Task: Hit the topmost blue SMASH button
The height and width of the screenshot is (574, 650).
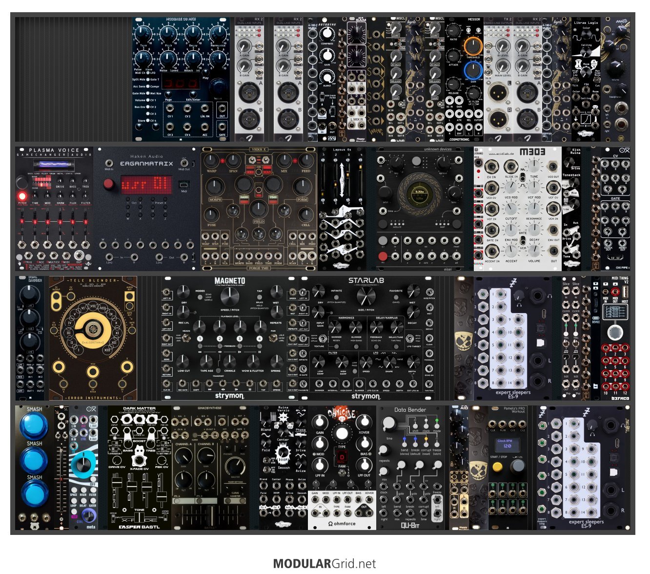Action: click(34, 426)
